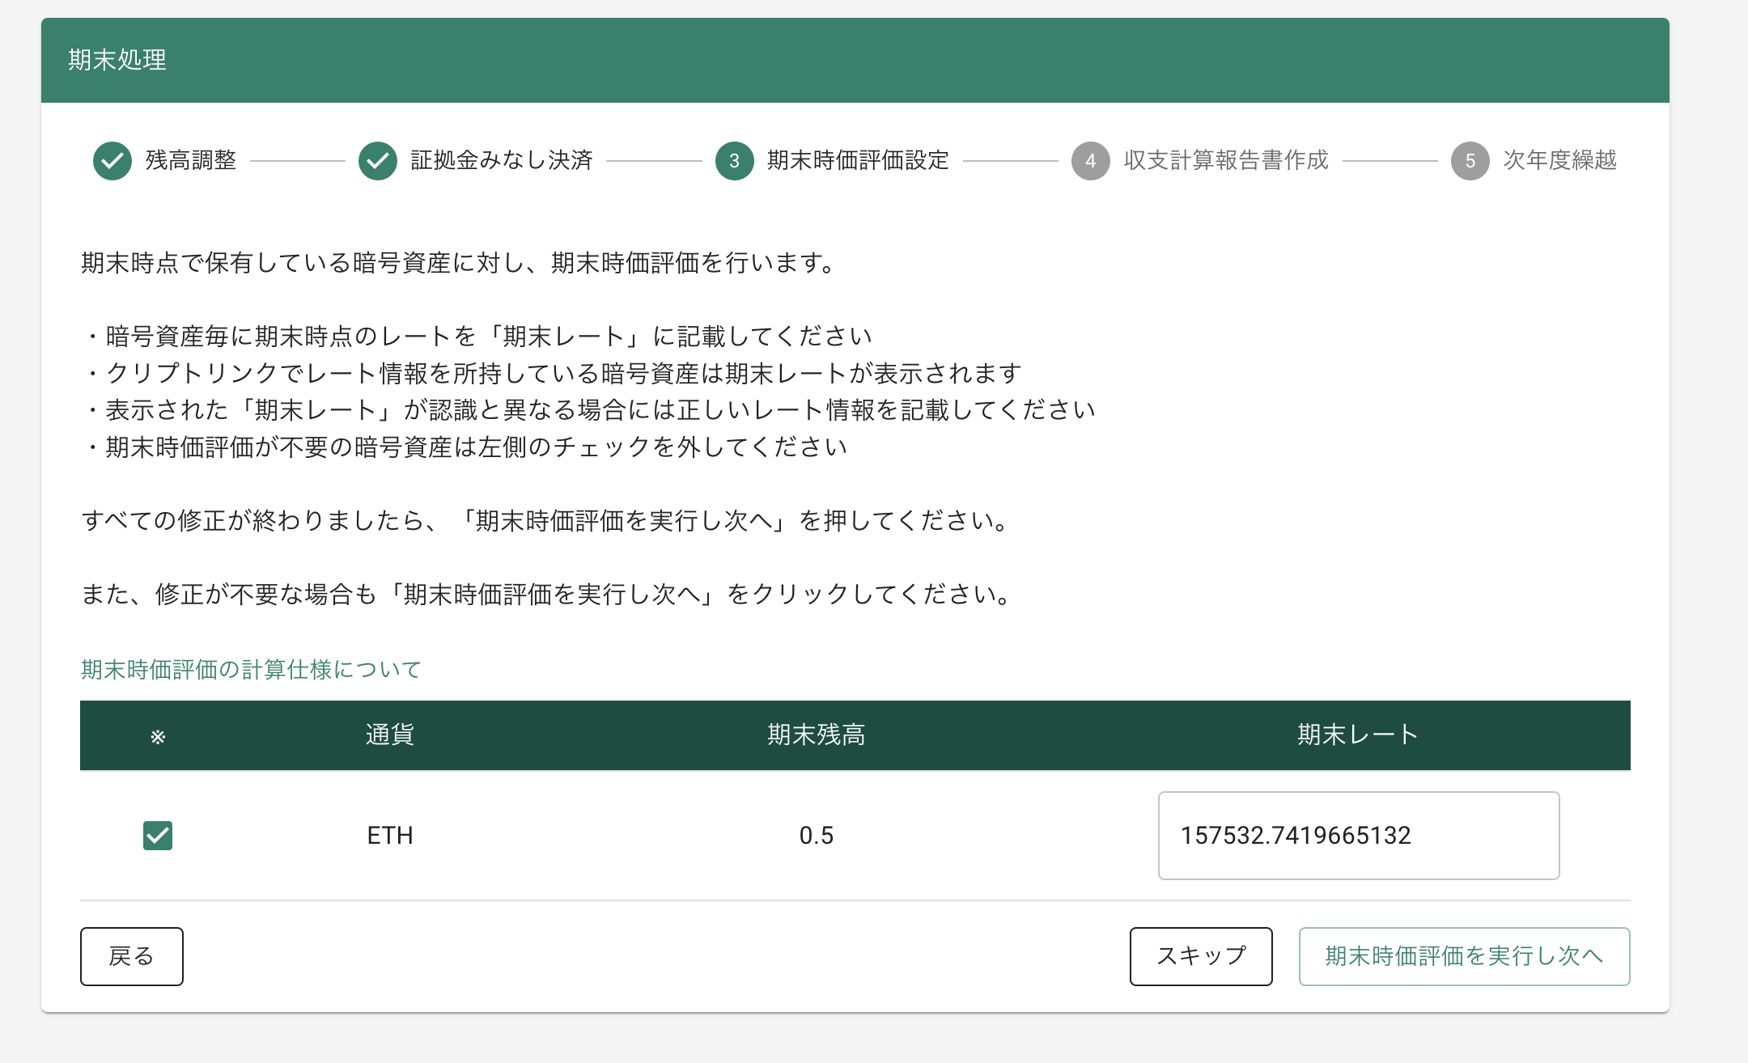Click 期末時価評価を実行し次へ button
This screenshot has height=1063, width=1748.
coord(1464,956)
